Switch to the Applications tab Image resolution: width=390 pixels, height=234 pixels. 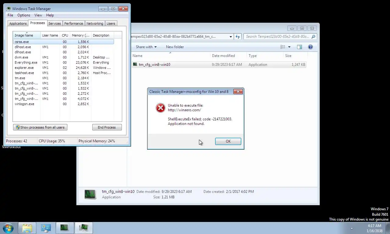click(x=18, y=23)
